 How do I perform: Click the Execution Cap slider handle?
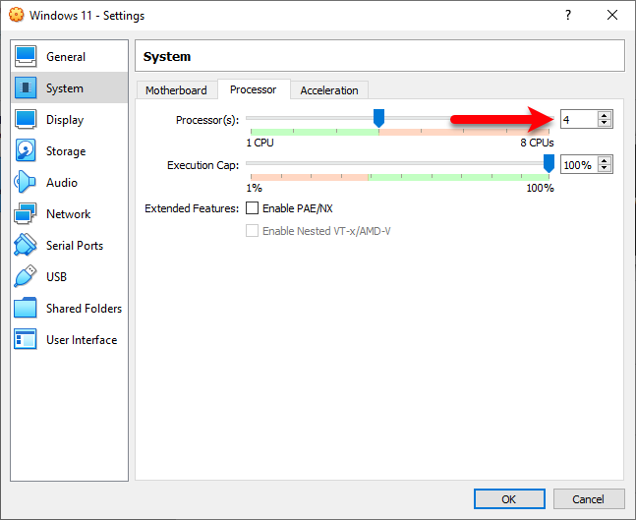pyautogui.click(x=549, y=163)
